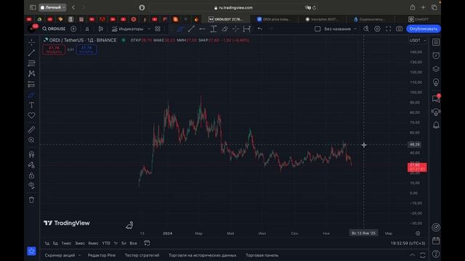
Task: Select the price range measure tool in top toolbar
Action: [247, 29]
